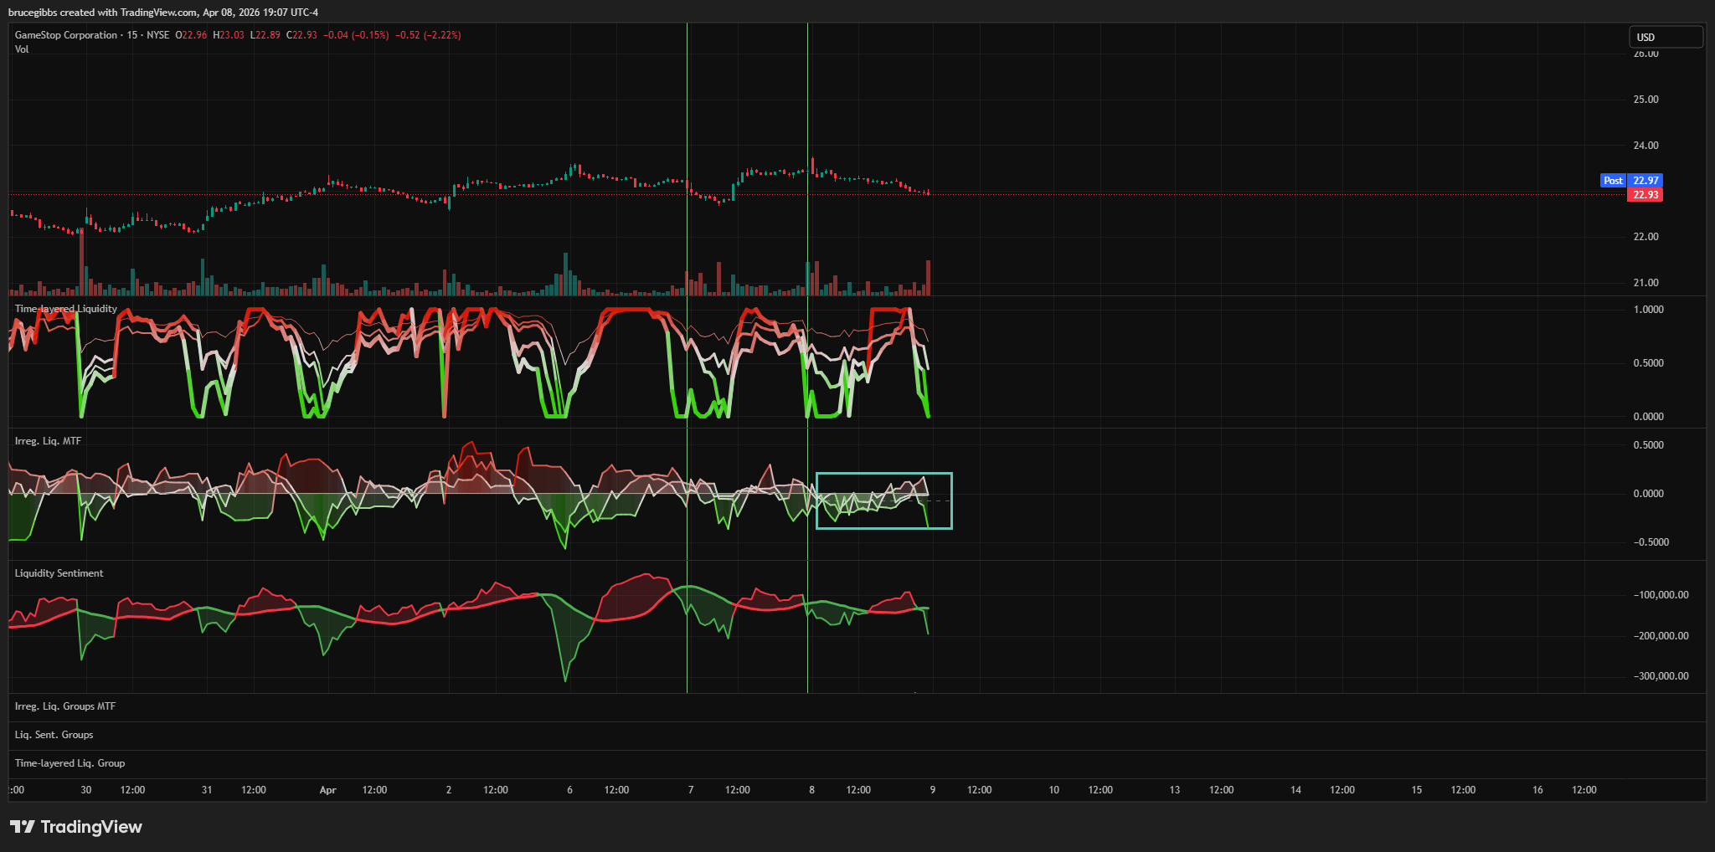This screenshot has height=852, width=1715.
Task: Open the USD currency selector
Action: [1664, 37]
